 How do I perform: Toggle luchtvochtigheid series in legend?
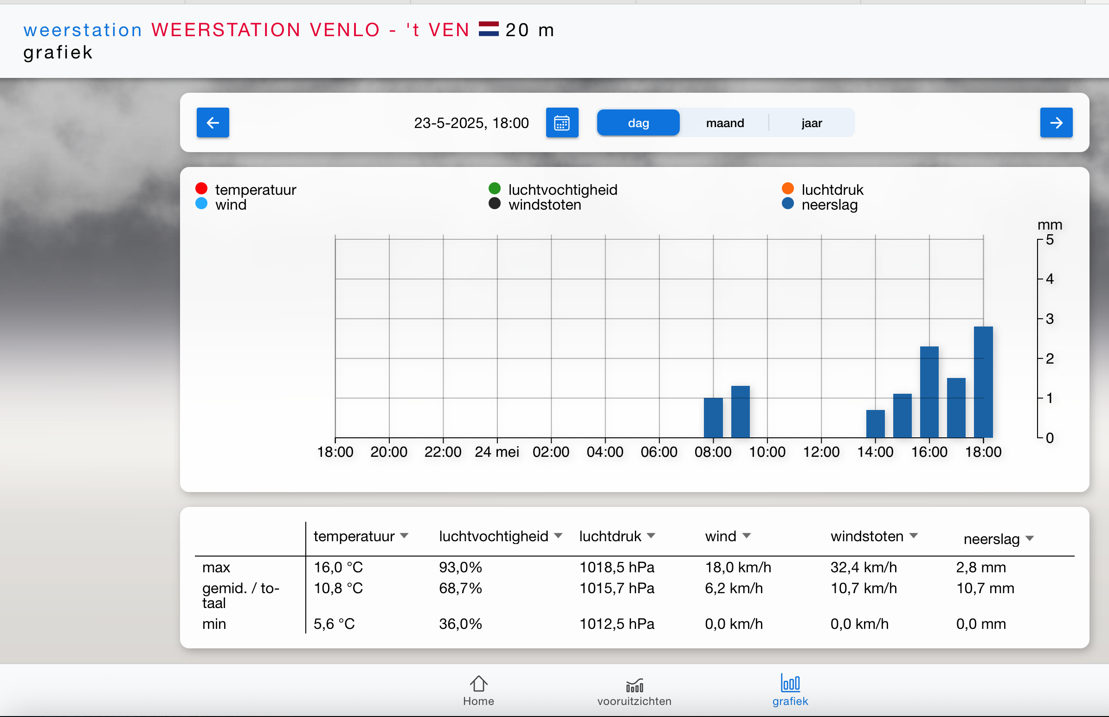562,190
